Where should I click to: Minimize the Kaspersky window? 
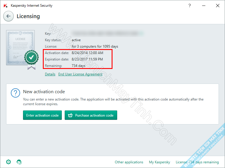pos(204,6)
